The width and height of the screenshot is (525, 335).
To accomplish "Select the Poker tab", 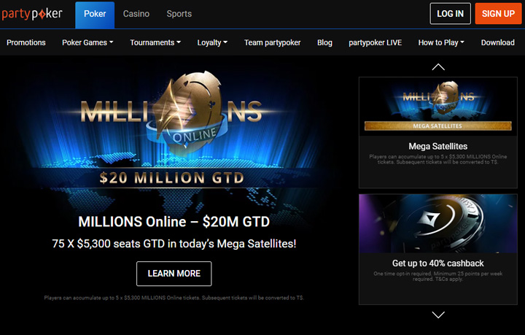I will pyautogui.click(x=95, y=15).
